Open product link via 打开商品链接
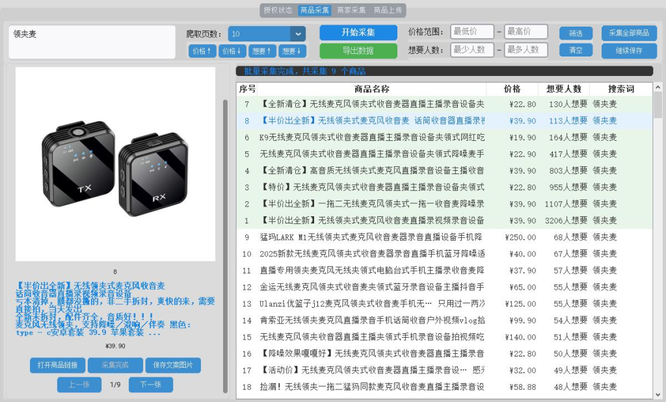 point(57,366)
